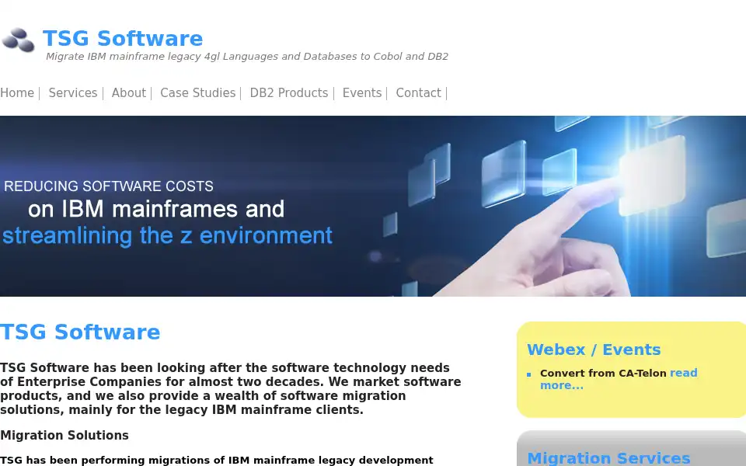Click the Migration Services sidebar heading
Viewport: 746px width, 466px height.
(608, 458)
